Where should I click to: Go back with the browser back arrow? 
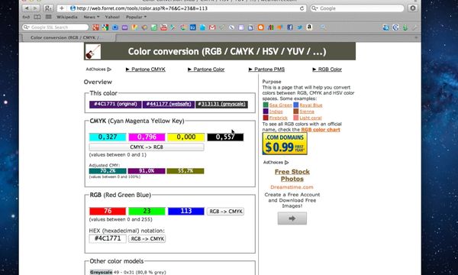pyautogui.click(x=27, y=8)
